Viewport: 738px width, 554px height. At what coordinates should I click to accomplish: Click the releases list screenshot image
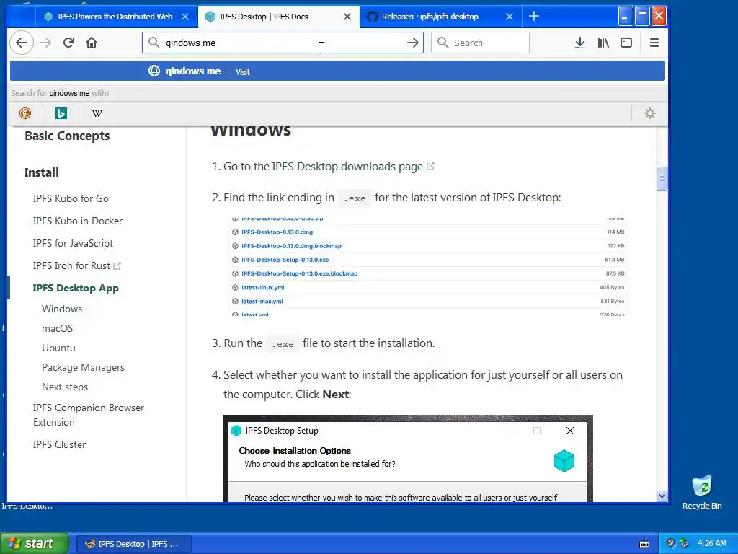428,267
